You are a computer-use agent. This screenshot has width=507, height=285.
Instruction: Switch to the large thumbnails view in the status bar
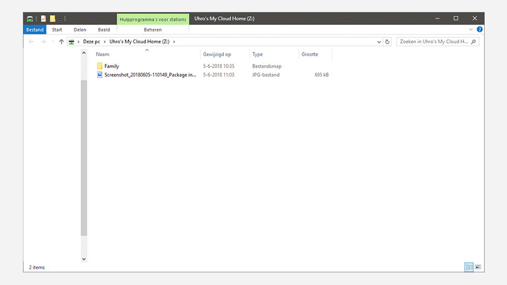tap(478, 267)
